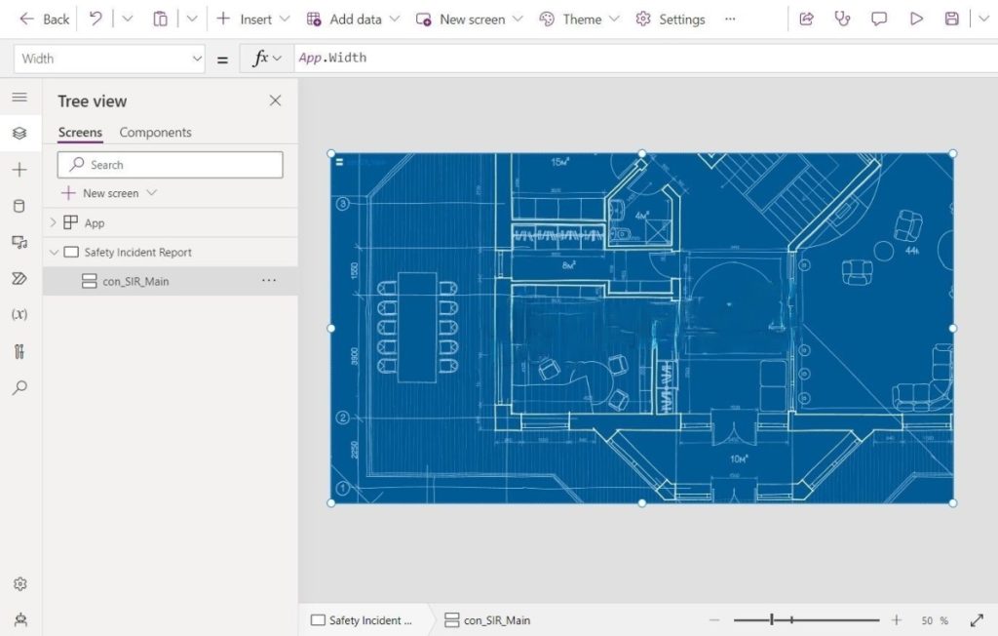Click New screen in Tree view
The image size is (998, 636).
109,193
